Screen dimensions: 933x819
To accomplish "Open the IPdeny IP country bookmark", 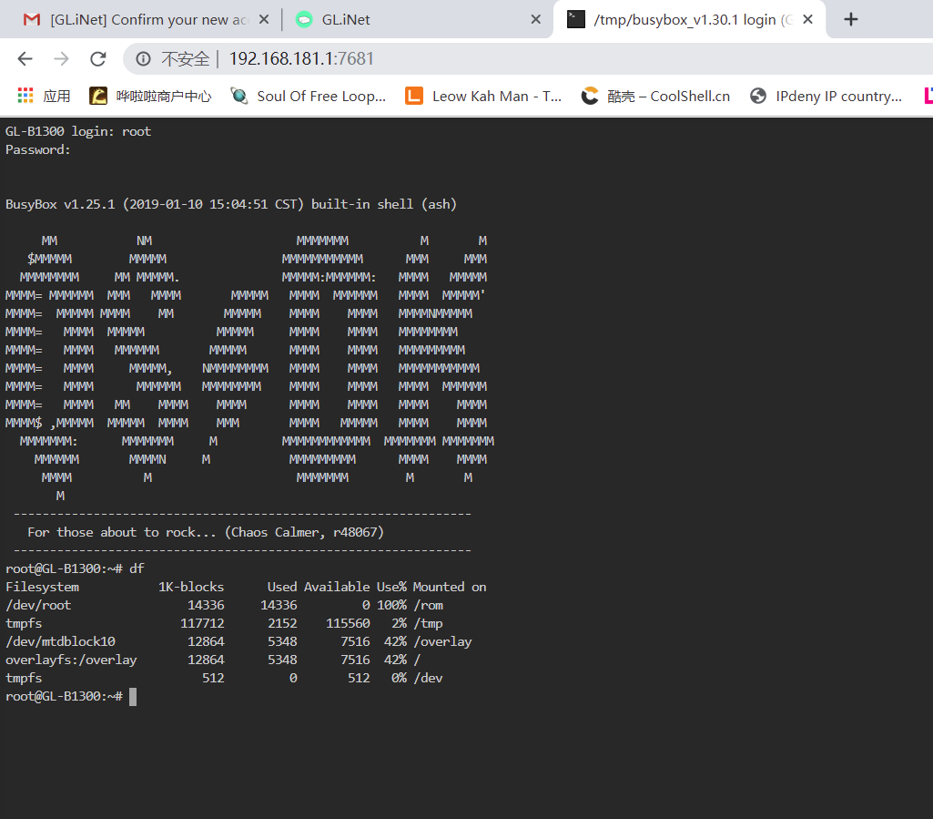I will click(x=827, y=96).
